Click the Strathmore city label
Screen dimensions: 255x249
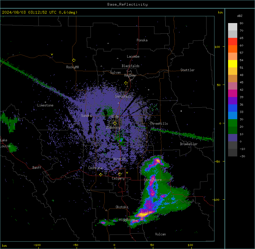[x=153, y=180]
